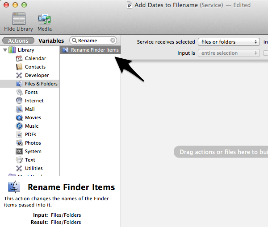The width and height of the screenshot is (268, 227).
Task: Select the Contacts category icon
Action: [19, 67]
